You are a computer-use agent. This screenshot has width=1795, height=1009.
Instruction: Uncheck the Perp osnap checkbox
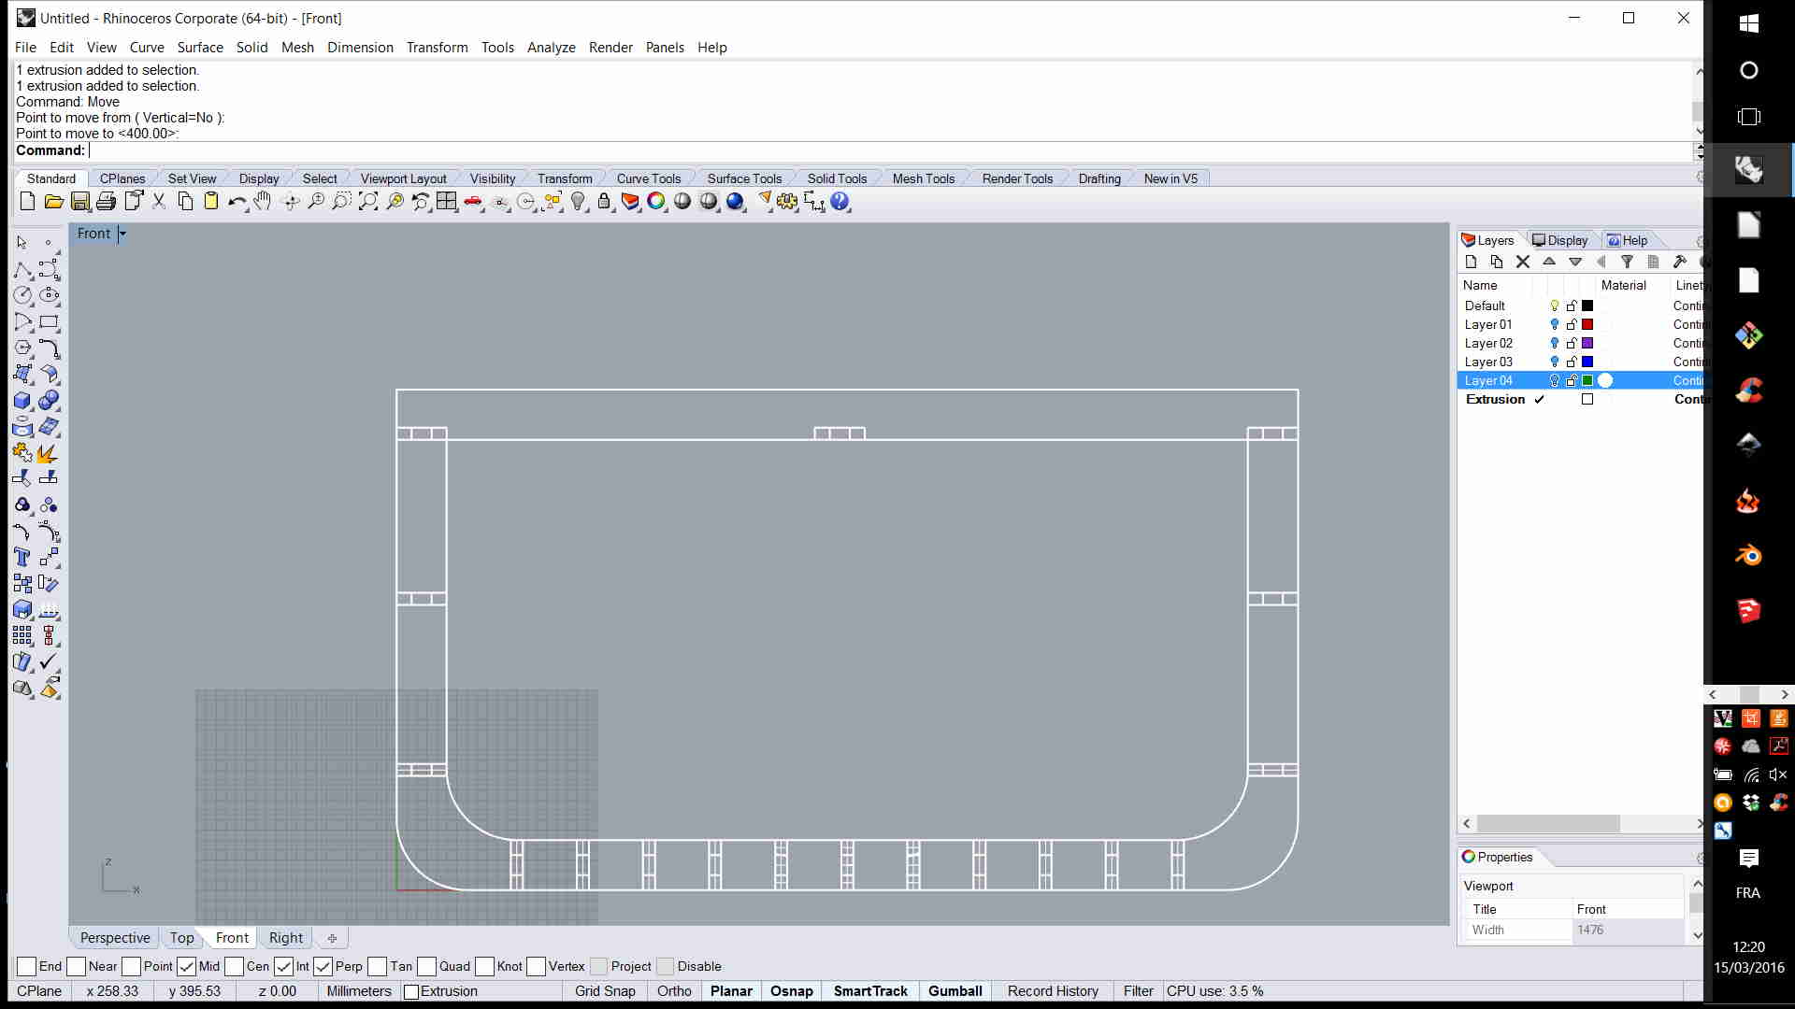(323, 967)
